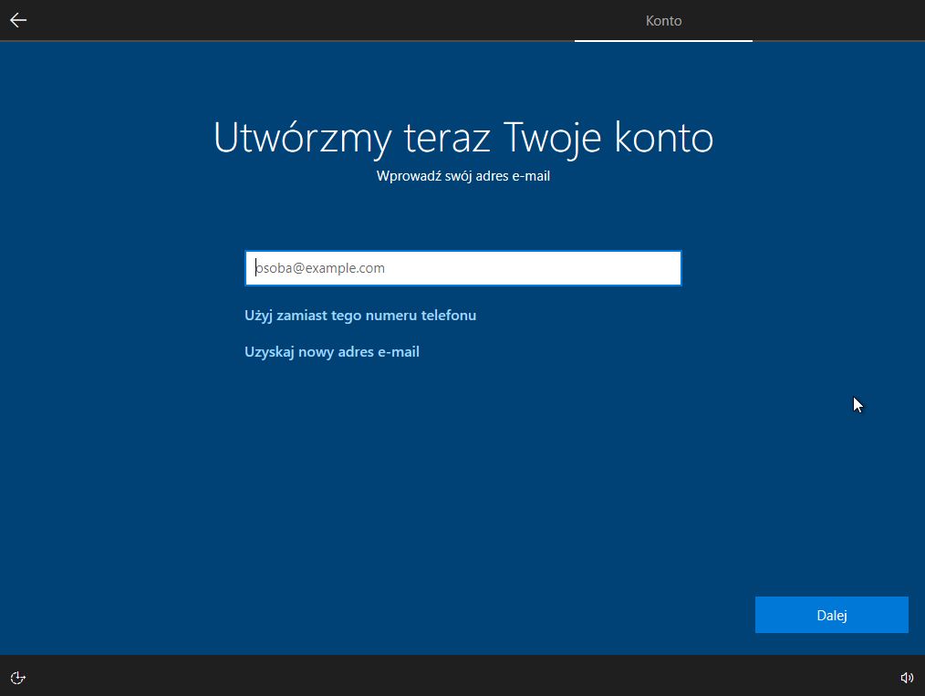Open 'Użyj zamiast tego numeru telefonu' link

pyautogui.click(x=360, y=316)
